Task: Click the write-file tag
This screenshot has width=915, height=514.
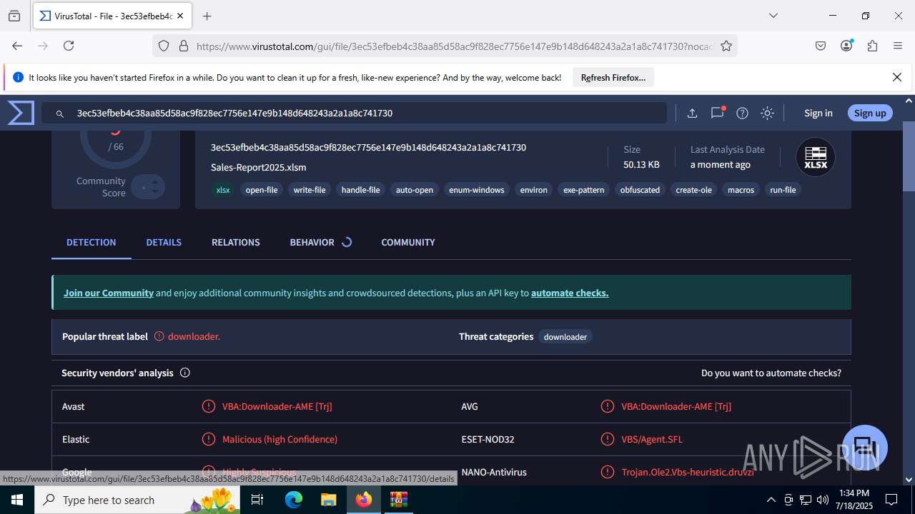Action: pyautogui.click(x=310, y=190)
